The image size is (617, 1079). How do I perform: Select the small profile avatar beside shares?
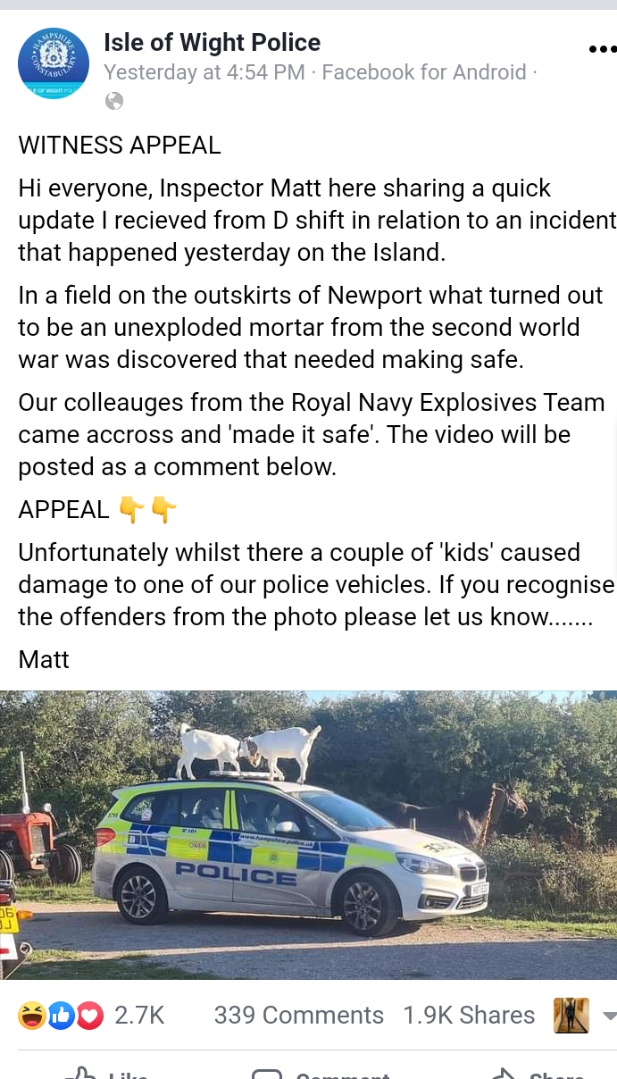571,1016
